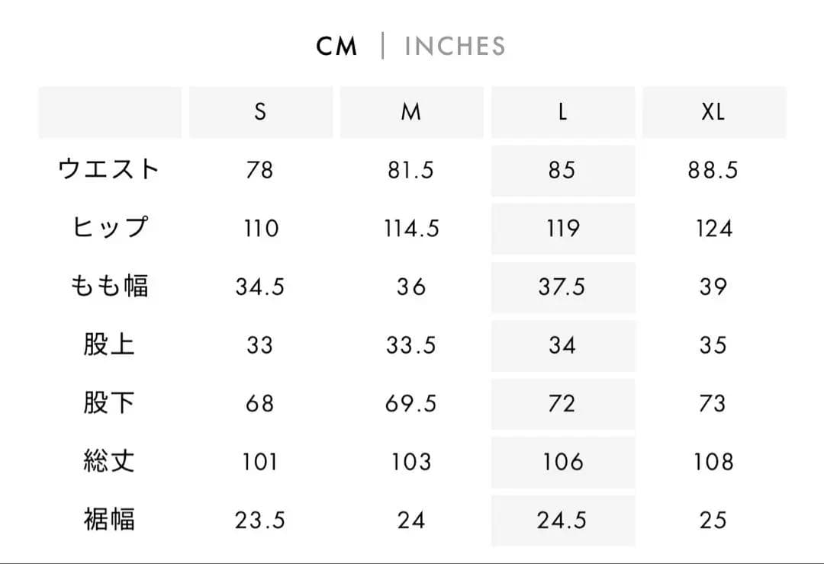Select the L size column header
This screenshot has width=824, height=564.
click(x=562, y=112)
